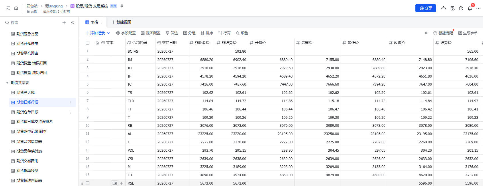This screenshot has height=186, width=483.
Task: Toggle the sidebar outline icon at top-left
Action: point(8,8)
